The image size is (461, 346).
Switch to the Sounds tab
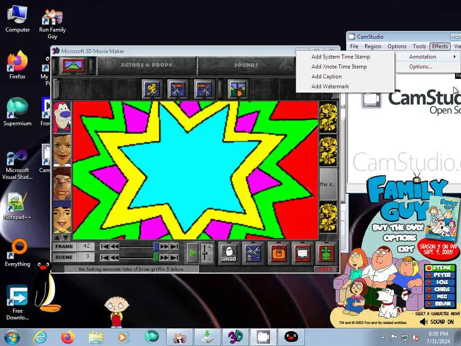[x=246, y=65]
